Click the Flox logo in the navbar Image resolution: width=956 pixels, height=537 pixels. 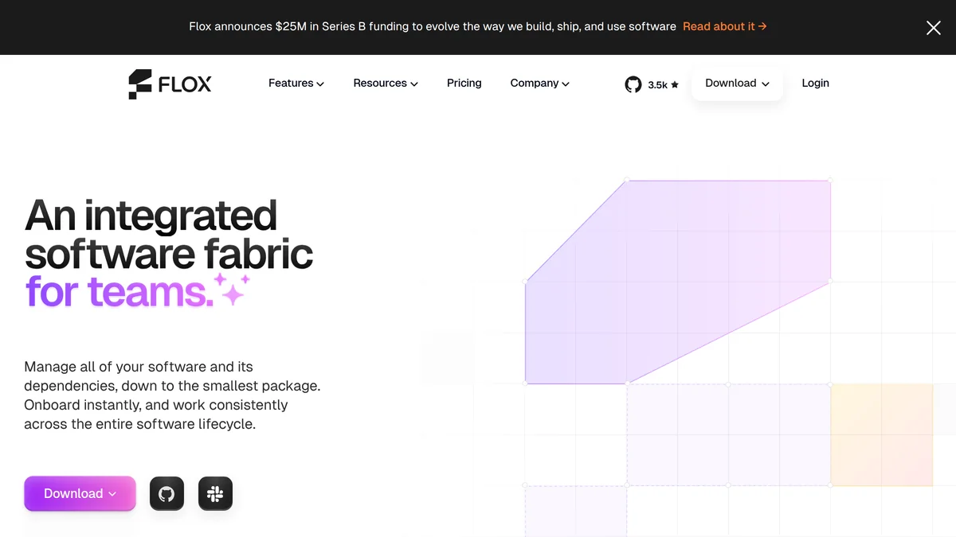[169, 84]
